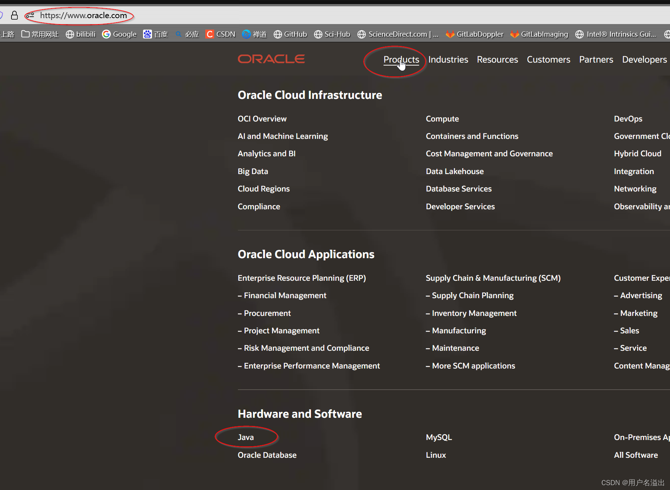Open More SCM applications
This screenshot has width=670, height=490.
pyautogui.click(x=470, y=366)
